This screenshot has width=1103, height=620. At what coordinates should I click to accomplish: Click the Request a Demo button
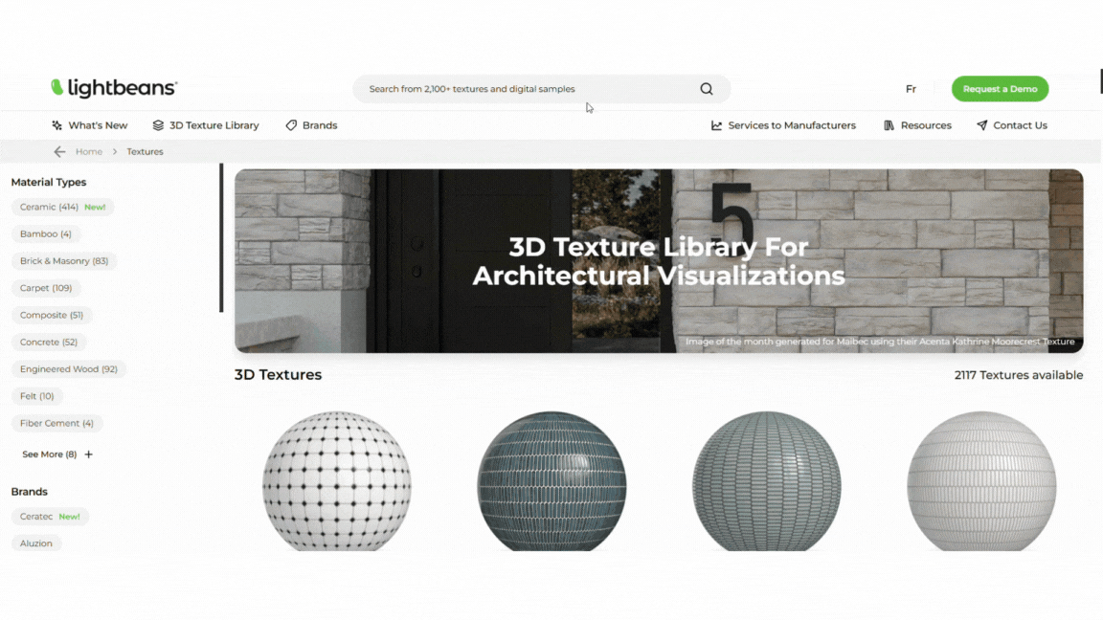pyautogui.click(x=1000, y=89)
